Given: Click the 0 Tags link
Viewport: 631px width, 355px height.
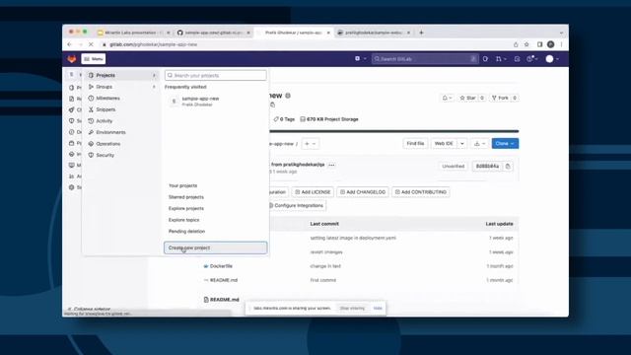Looking at the screenshot, I should point(284,119).
